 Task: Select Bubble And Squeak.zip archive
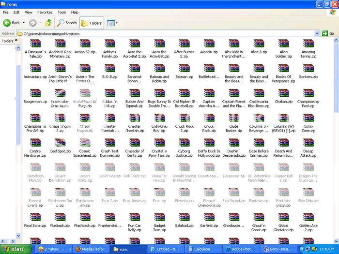tap(135, 98)
